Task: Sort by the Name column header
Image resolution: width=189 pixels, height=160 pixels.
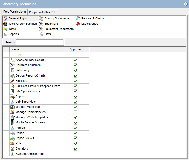Action: pyautogui.click(x=35, y=50)
